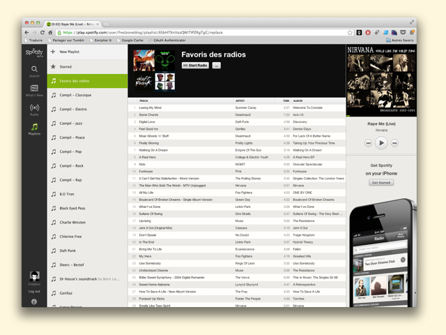The height and width of the screenshot is (335, 446).
Task: Open Partager sur Tumblr bookmark
Action: [66, 40]
